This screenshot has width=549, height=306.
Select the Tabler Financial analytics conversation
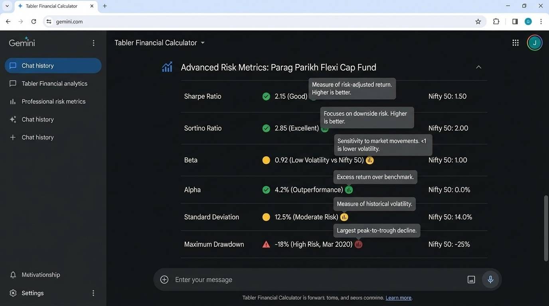(54, 83)
